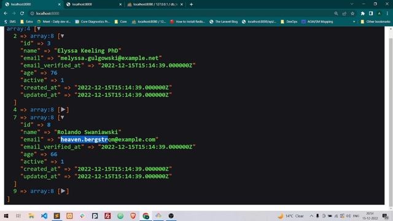Click the site info icon in address bar
The image size is (393, 221).
[x=32, y=14]
